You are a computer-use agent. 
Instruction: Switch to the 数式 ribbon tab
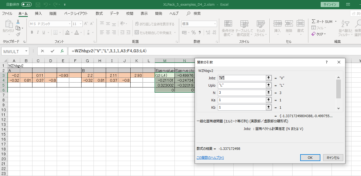point(99,13)
